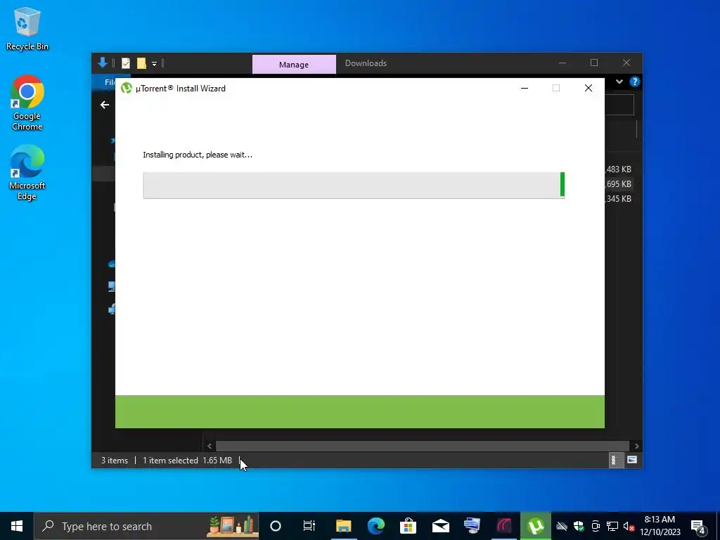Click '1 item selected 1.65 MB' status text
The width and height of the screenshot is (720, 540).
click(x=187, y=461)
